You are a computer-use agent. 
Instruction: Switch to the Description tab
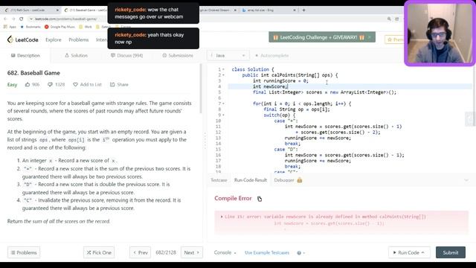coord(25,56)
